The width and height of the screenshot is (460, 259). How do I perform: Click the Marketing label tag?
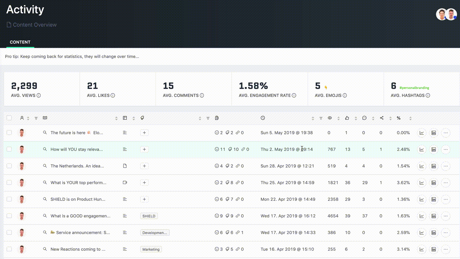coord(151,249)
